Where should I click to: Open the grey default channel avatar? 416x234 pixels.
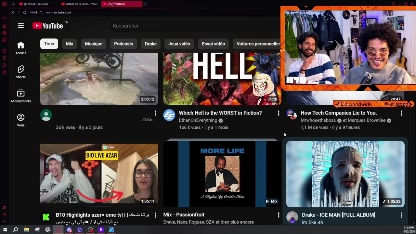pos(46,115)
